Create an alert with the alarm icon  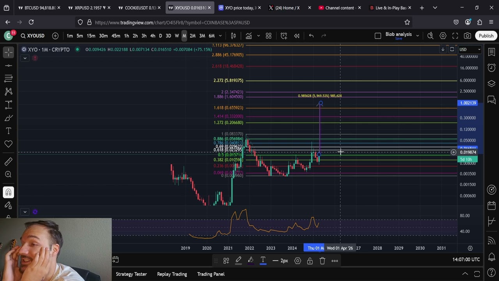coord(284,36)
